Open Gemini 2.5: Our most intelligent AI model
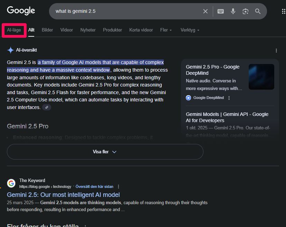This screenshot has height=227, width=286. coord(63,195)
